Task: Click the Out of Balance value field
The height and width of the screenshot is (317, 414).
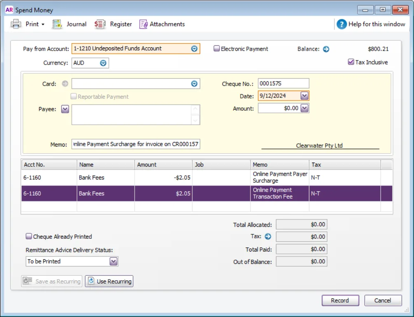Action: pos(302,261)
